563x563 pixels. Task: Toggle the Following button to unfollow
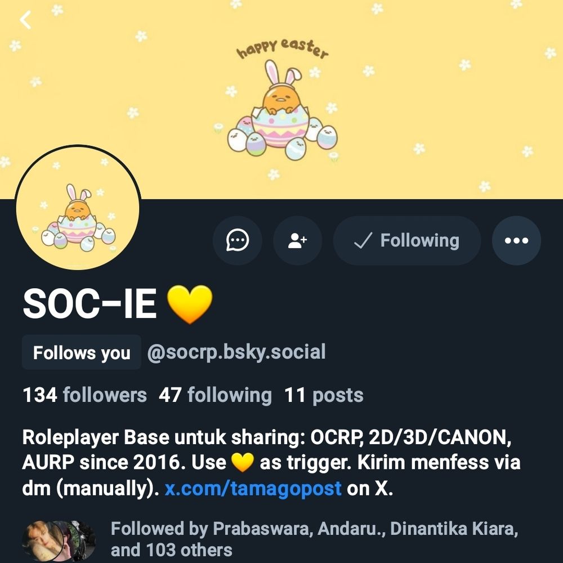(x=407, y=240)
